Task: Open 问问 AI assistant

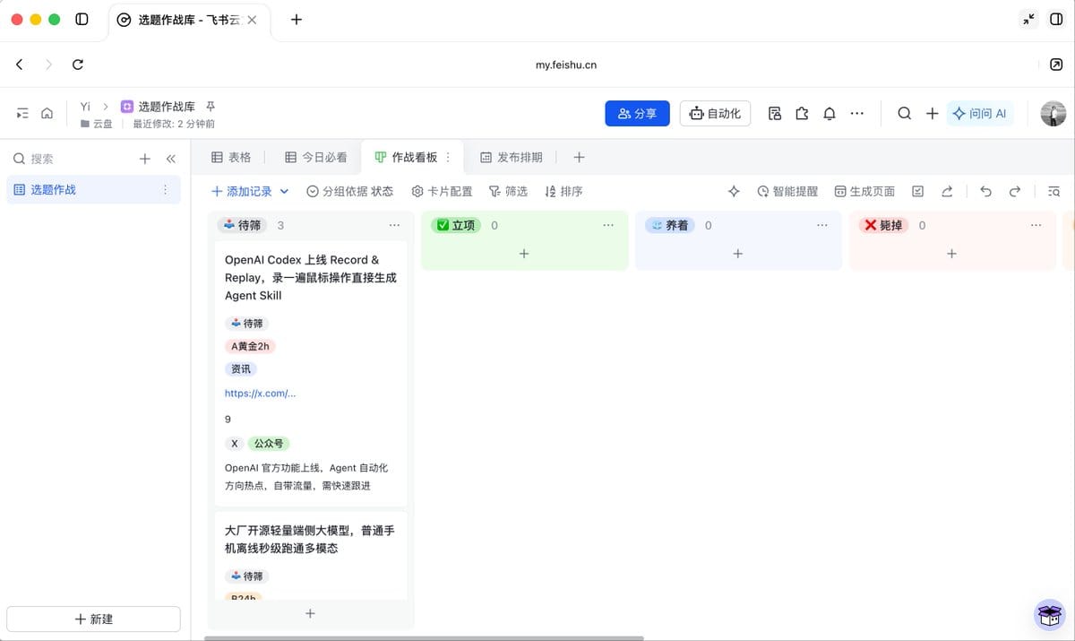Action: coord(980,113)
